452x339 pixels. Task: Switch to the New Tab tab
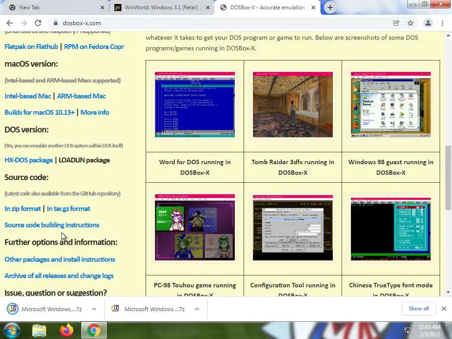[x=55, y=8]
